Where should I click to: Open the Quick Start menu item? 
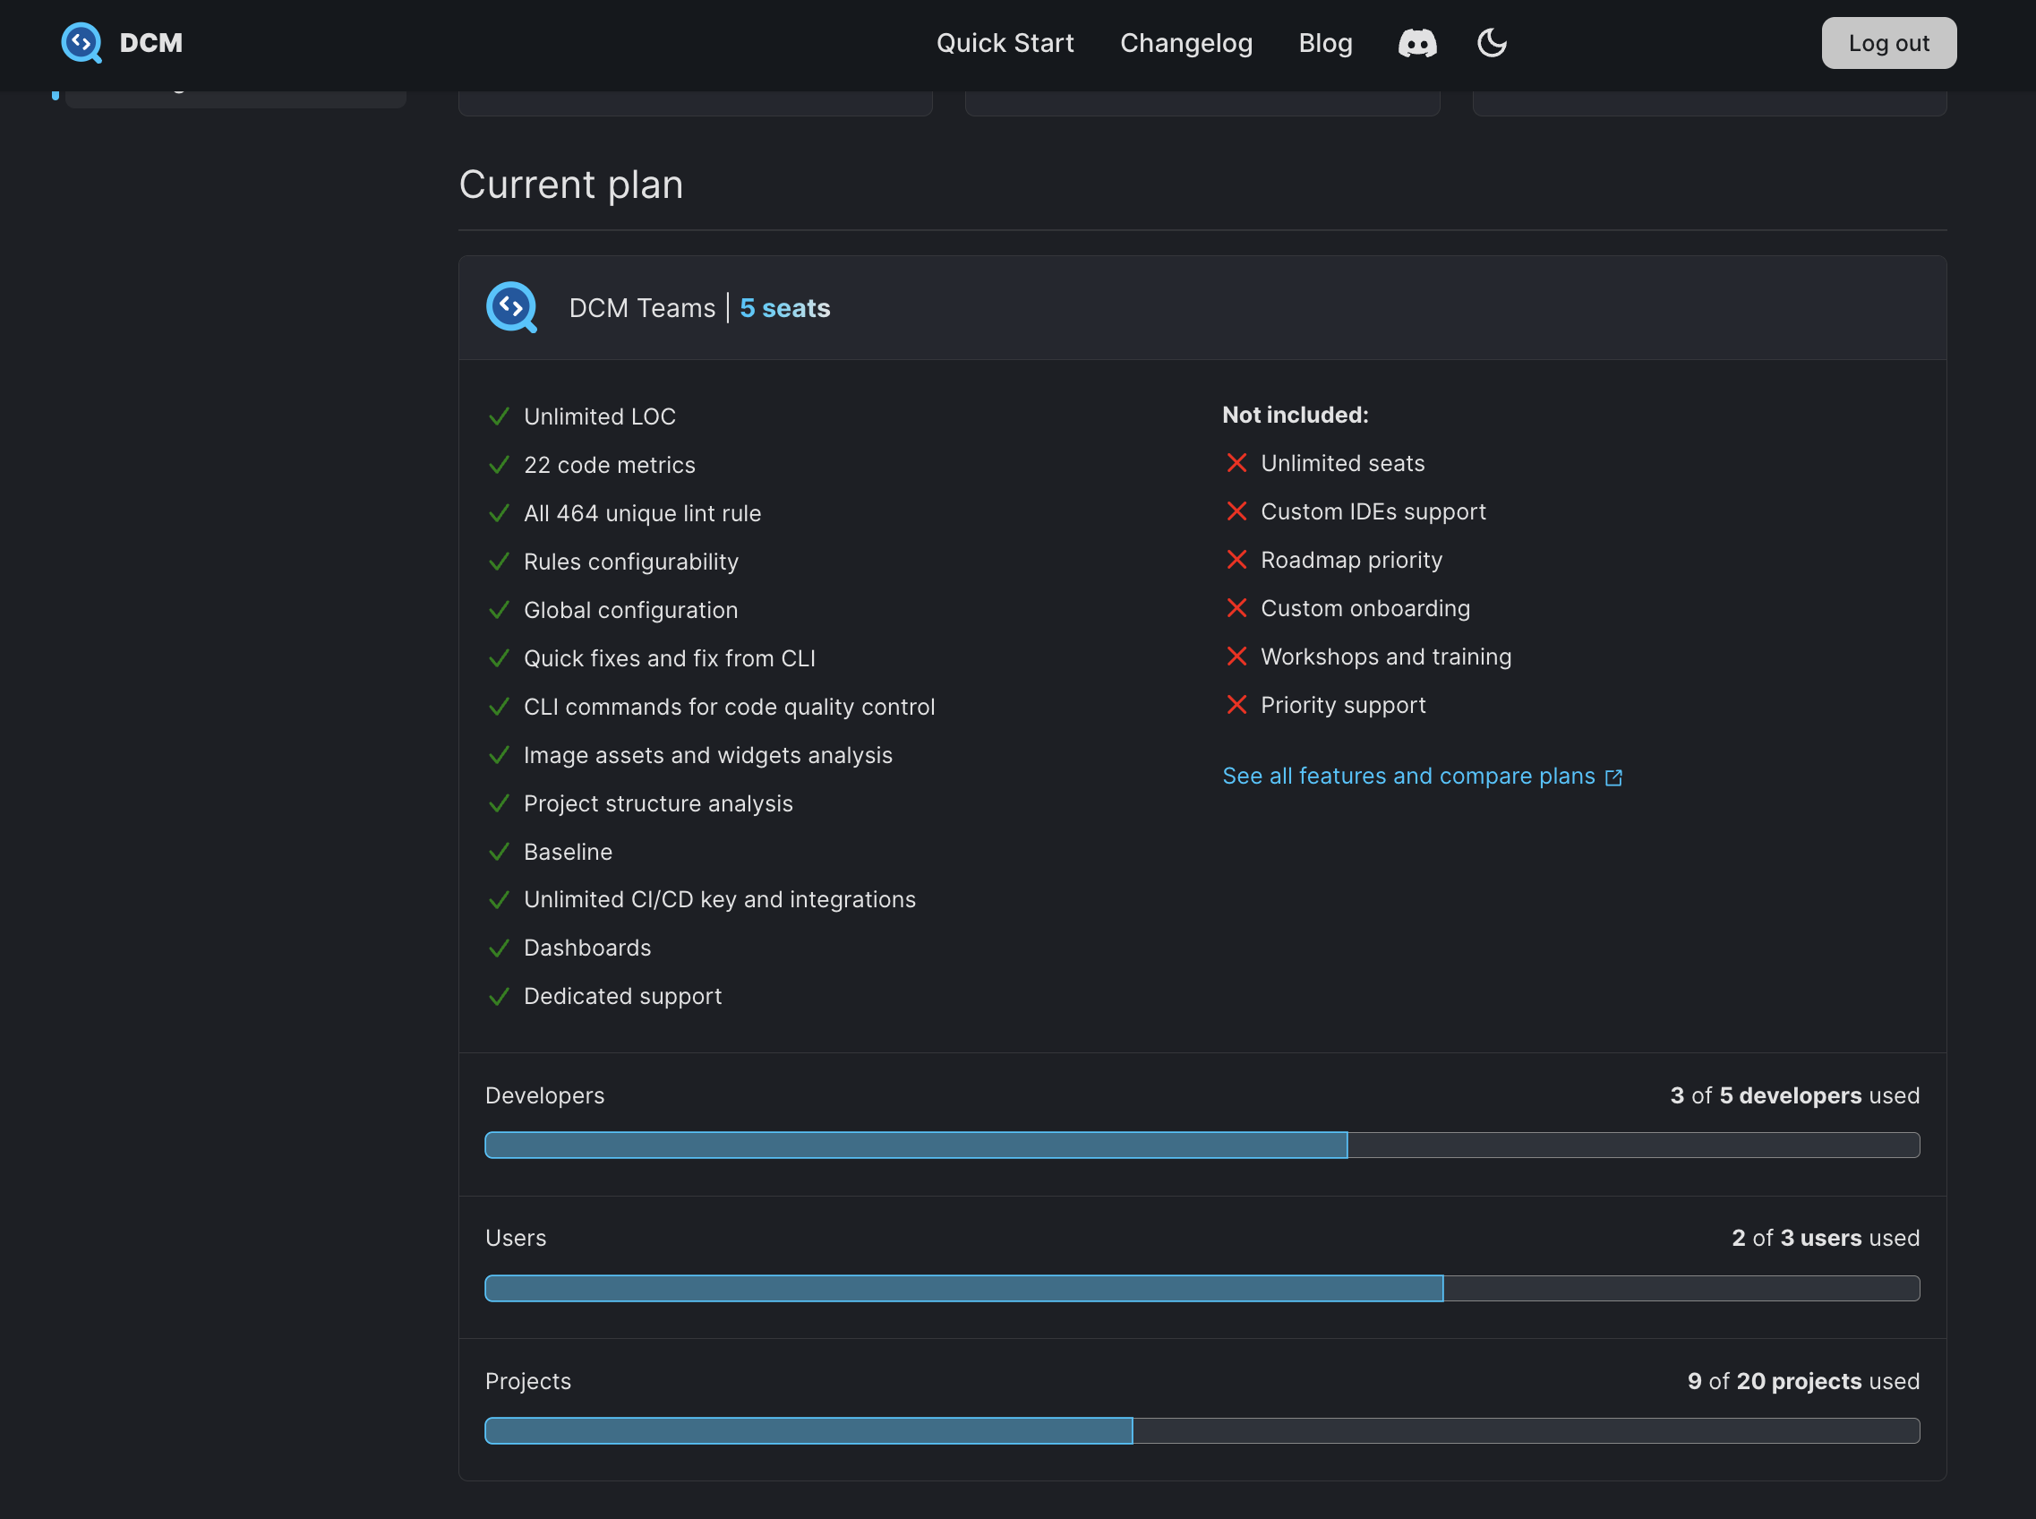[x=1005, y=42]
